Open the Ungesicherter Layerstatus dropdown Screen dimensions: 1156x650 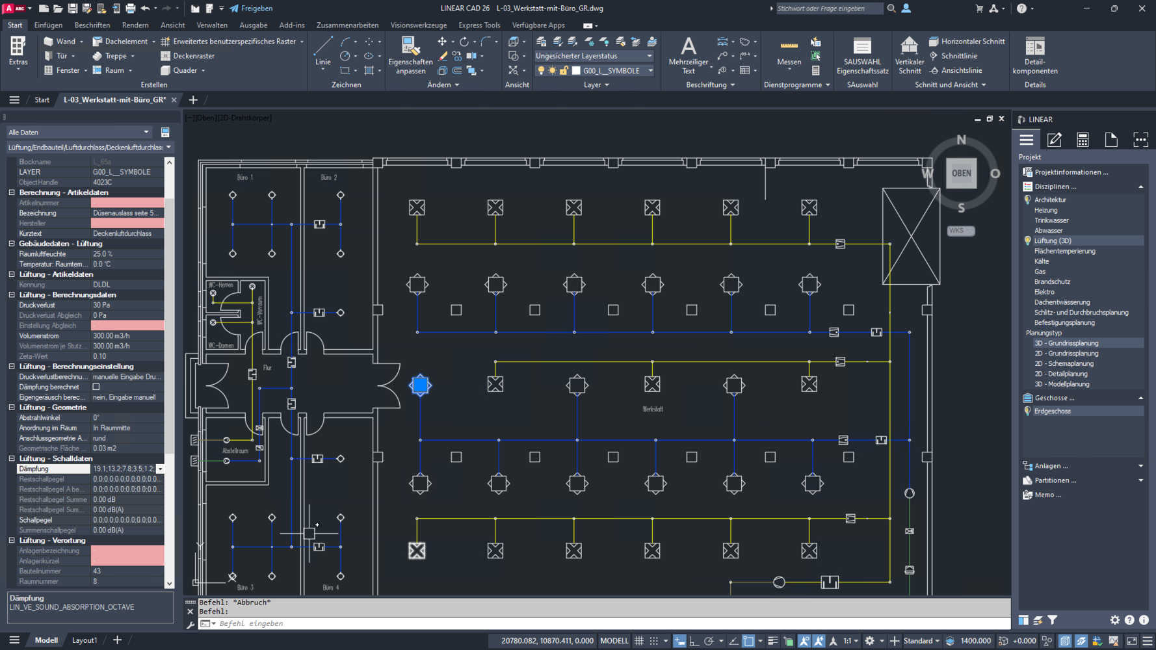593,56
